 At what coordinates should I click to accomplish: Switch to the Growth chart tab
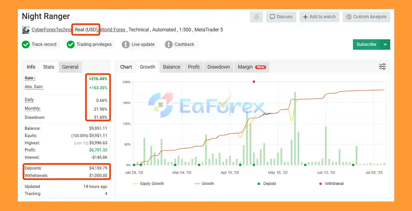147,67
